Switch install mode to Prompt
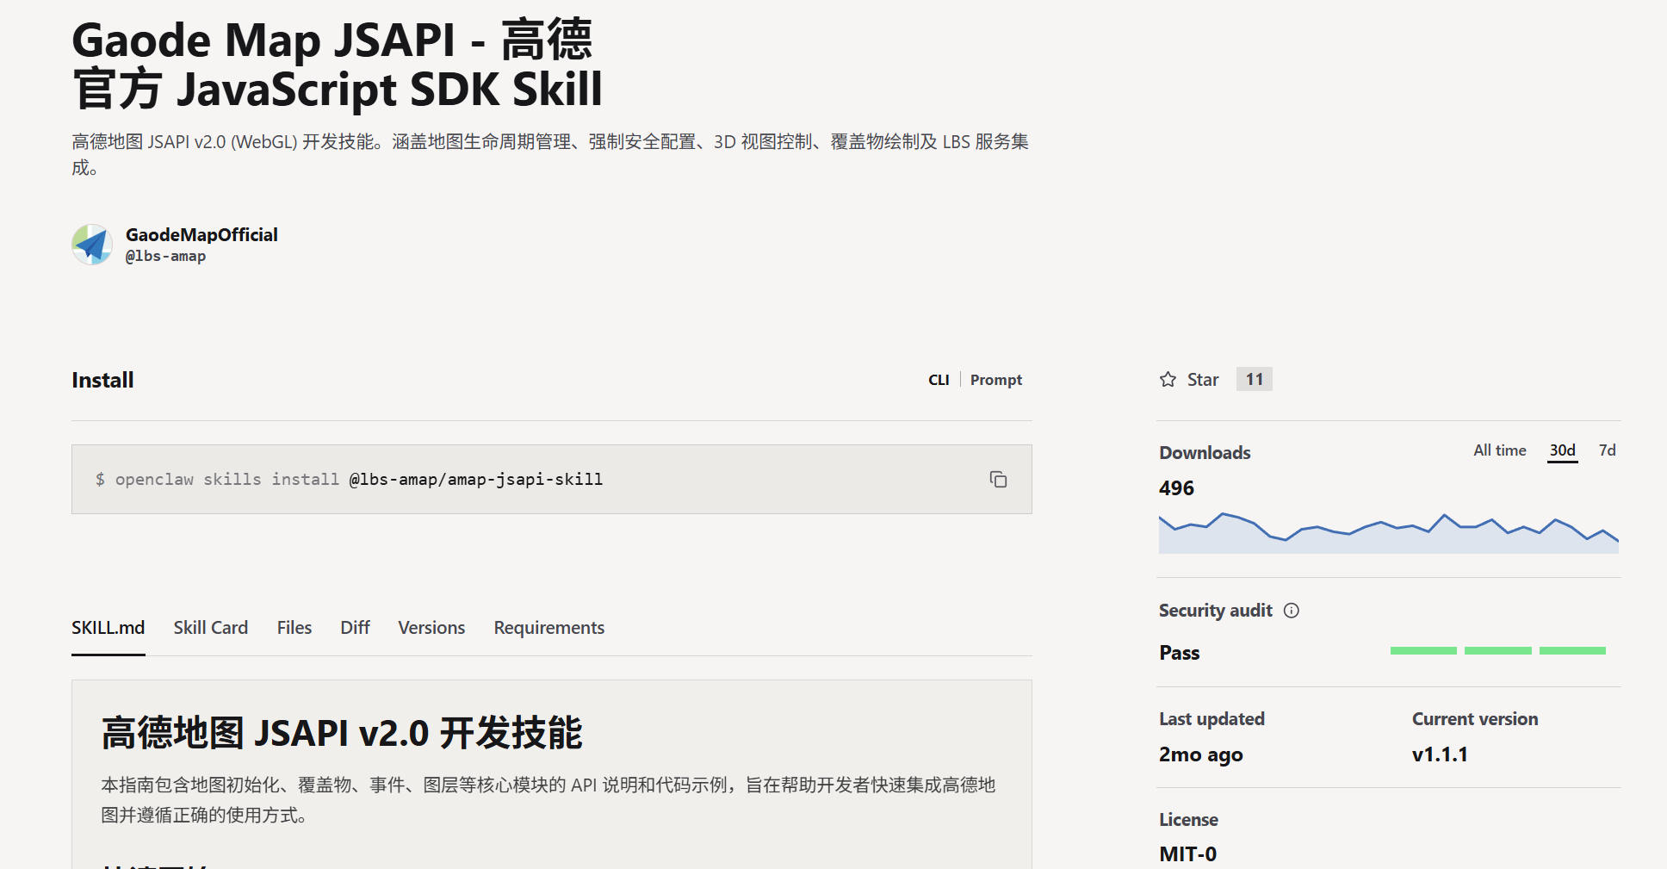 [996, 380]
